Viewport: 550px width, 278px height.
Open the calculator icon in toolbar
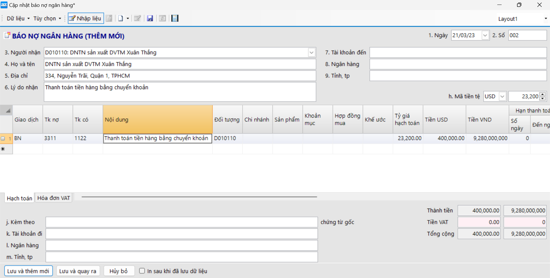175,18
